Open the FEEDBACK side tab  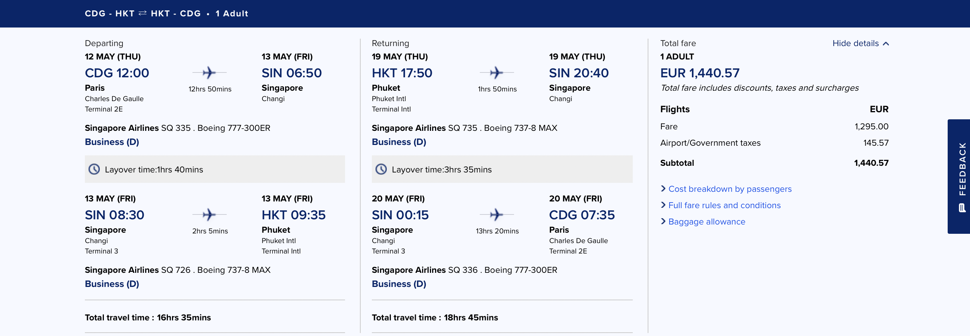coord(962,169)
